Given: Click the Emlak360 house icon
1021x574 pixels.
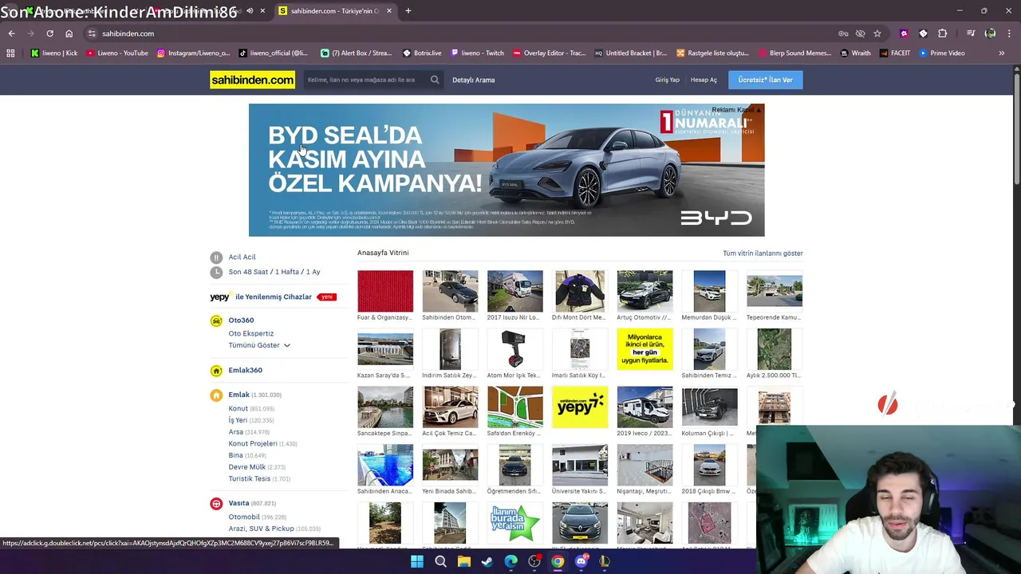Looking at the screenshot, I should point(216,371).
